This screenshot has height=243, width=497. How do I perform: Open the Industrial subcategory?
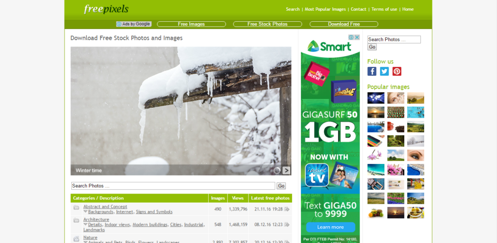[194, 225]
